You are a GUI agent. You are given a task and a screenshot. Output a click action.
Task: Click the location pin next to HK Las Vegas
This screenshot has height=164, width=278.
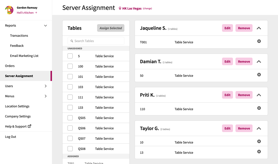point(120,8)
